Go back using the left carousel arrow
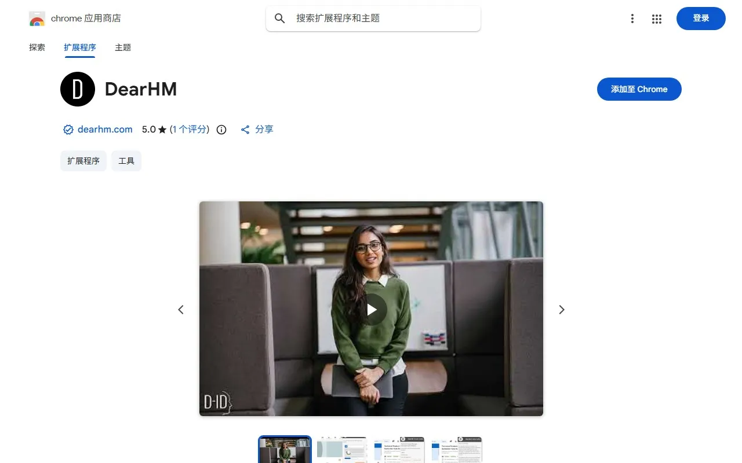Image resolution: width=742 pixels, height=463 pixels. (x=180, y=309)
